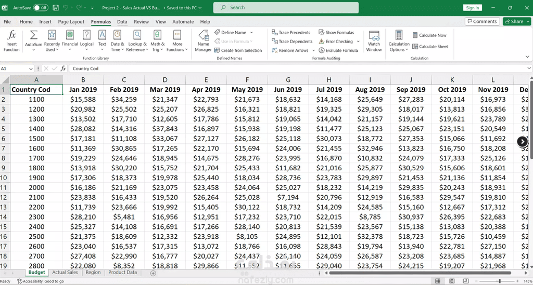Screen dimensions: 533x285
Task: Open Date & Time functions
Action: click(117, 40)
